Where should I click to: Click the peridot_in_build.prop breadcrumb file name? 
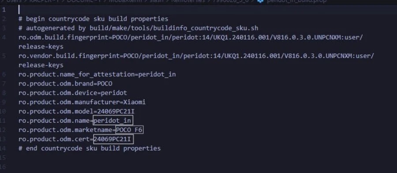click(x=296, y=1)
